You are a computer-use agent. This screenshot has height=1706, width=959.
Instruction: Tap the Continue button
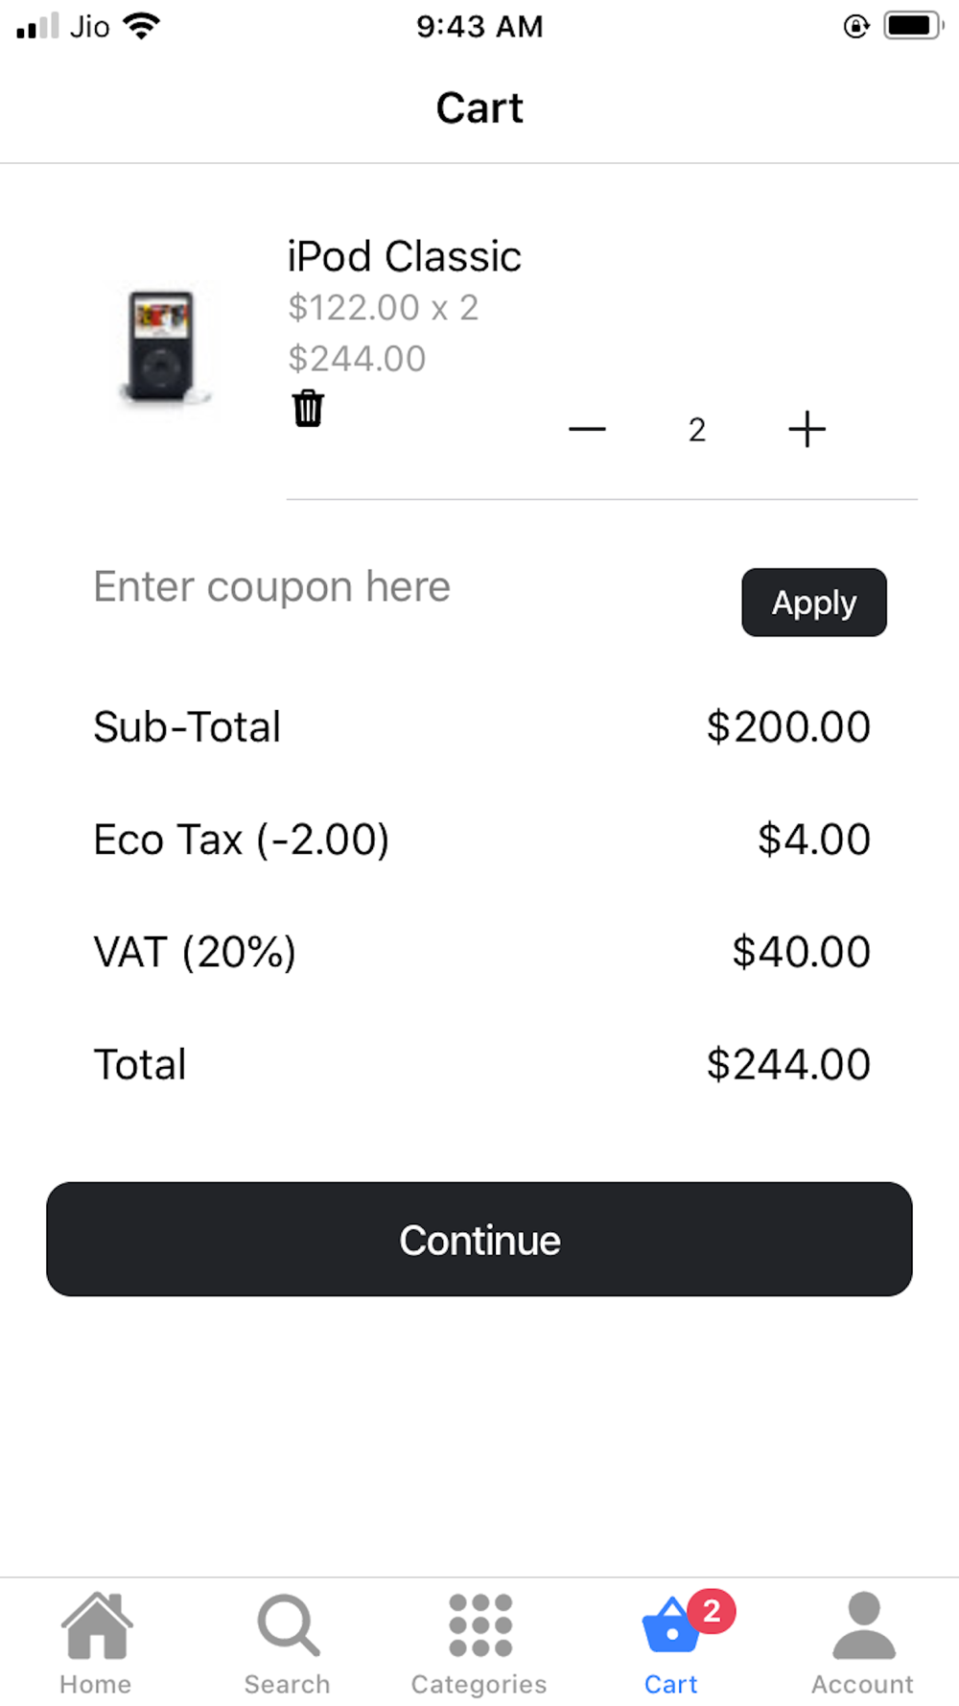[479, 1240]
